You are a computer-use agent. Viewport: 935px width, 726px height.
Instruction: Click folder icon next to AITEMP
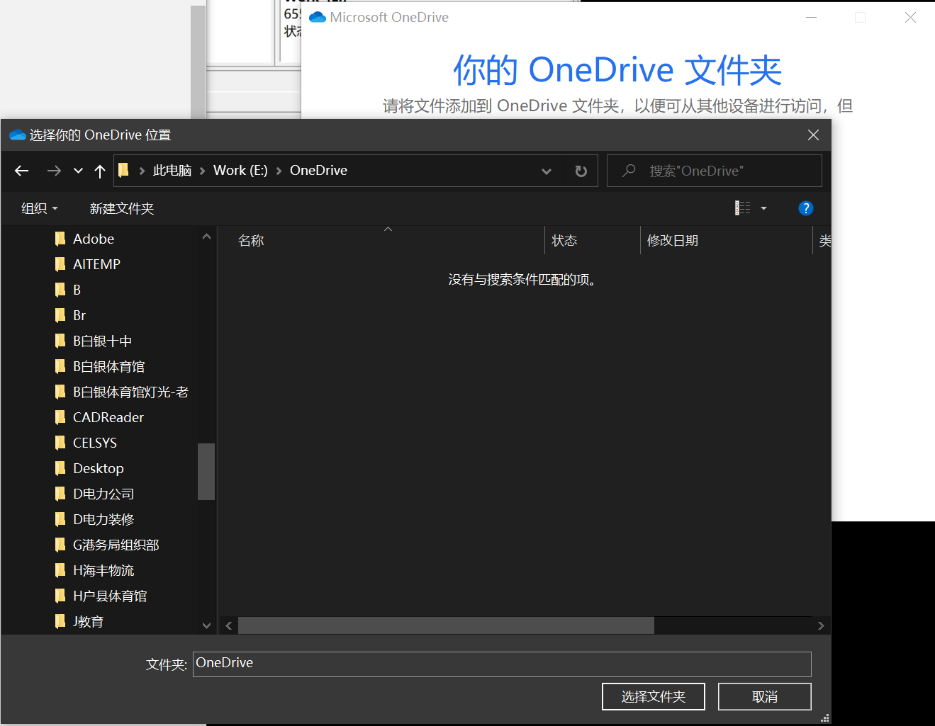tap(60, 264)
